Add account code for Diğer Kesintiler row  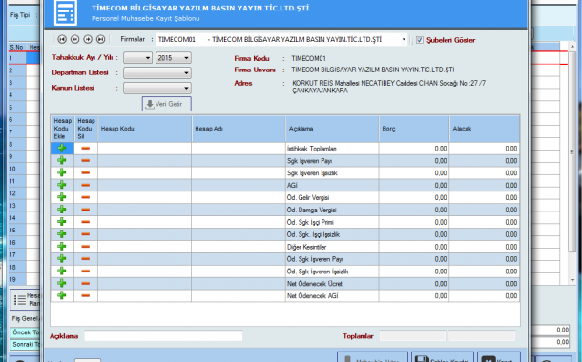coord(62,247)
